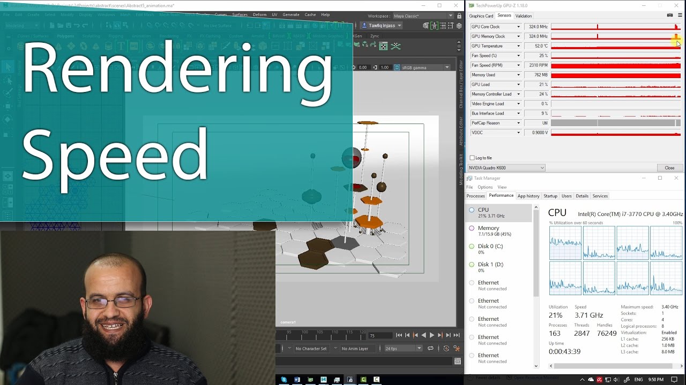Click the GPU-Z Close button
The height and width of the screenshot is (385, 686).
click(x=669, y=168)
